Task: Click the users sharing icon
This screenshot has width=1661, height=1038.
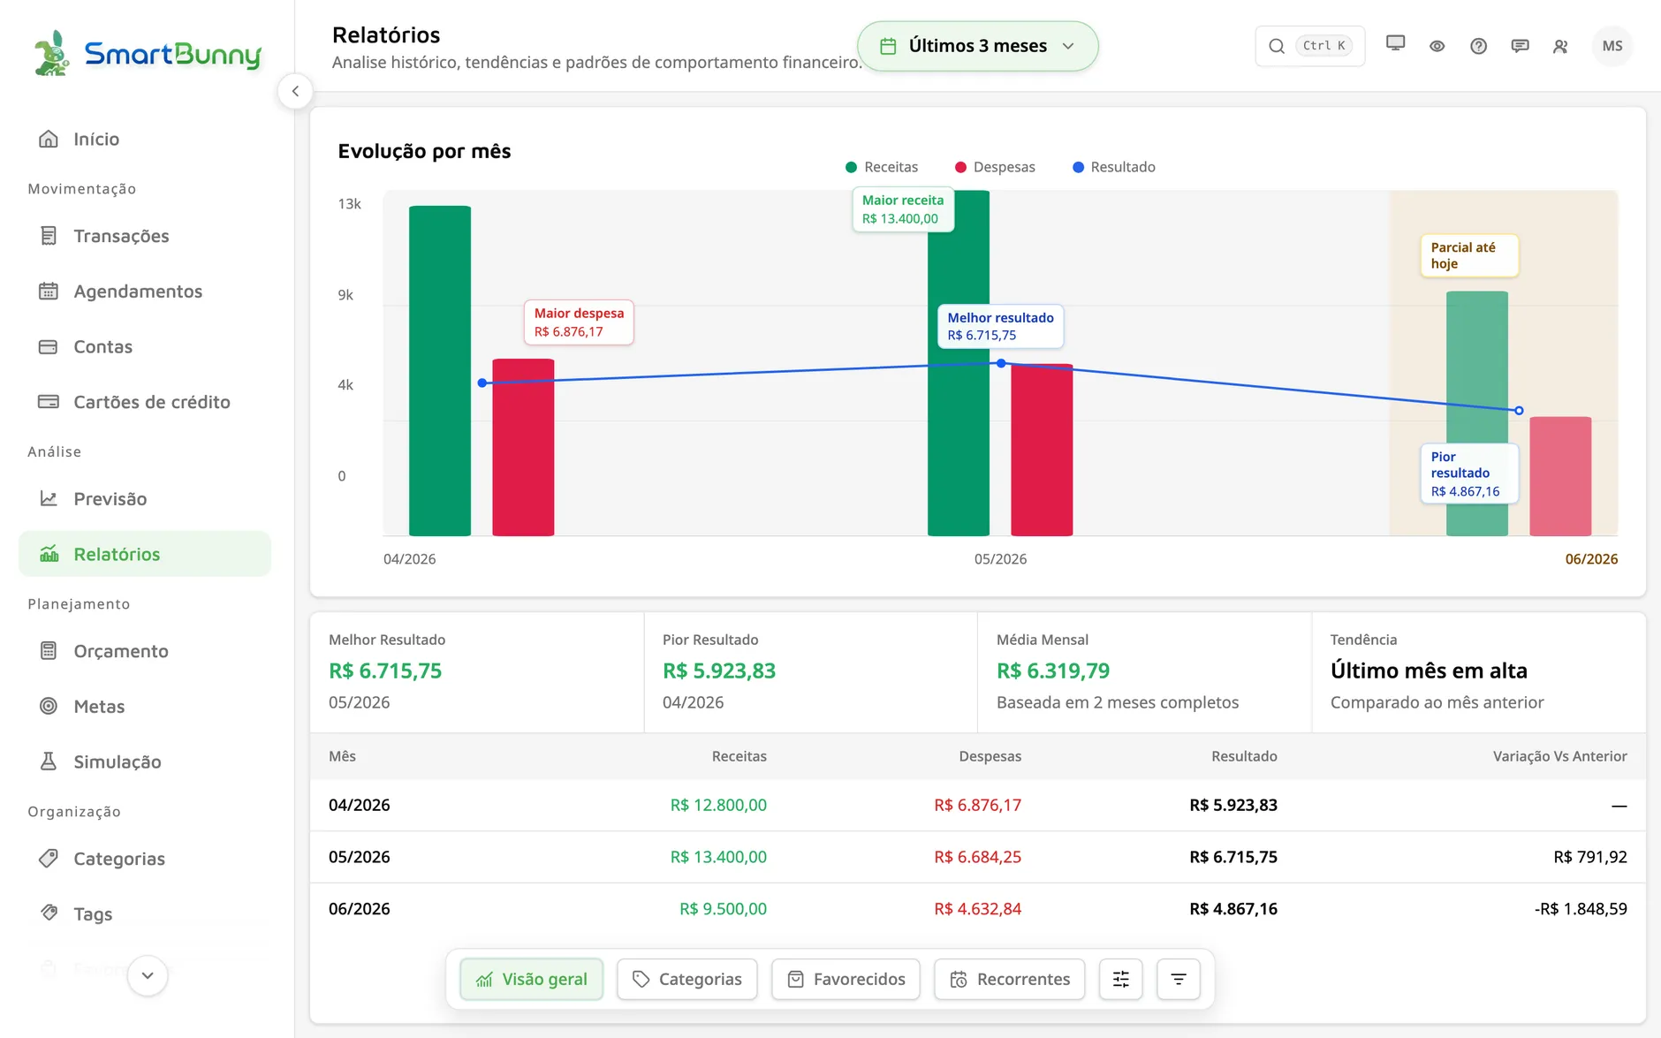Action: click(x=1561, y=46)
